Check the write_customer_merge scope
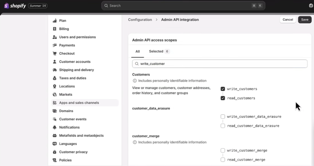The height and width of the screenshot is (166, 314). pos(223,150)
